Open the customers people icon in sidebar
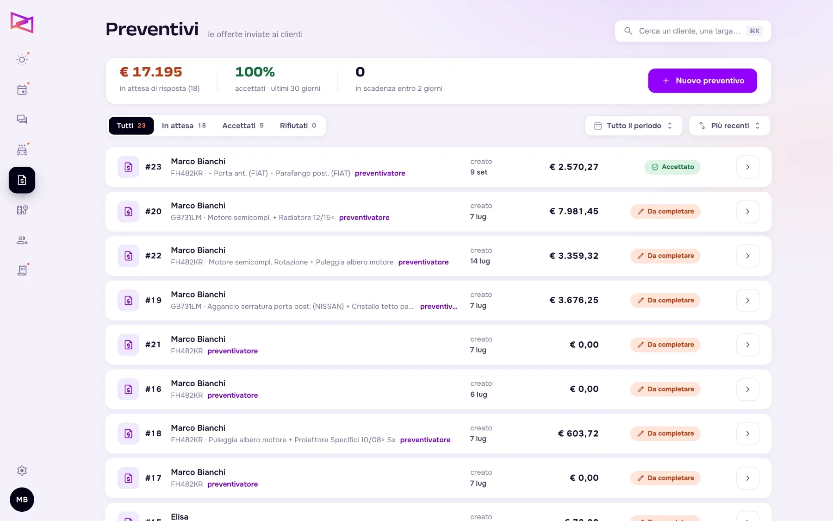The height and width of the screenshot is (521, 833). pos(22,240)
